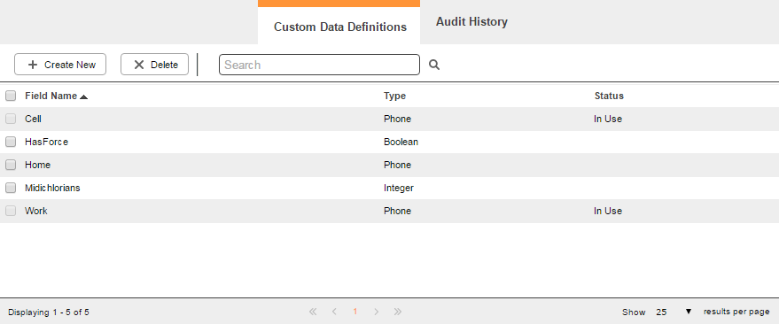This screenshot has width=779, height=324.
Task: Check the HasForce row checkbox
Action: click(x=11, y=142)
